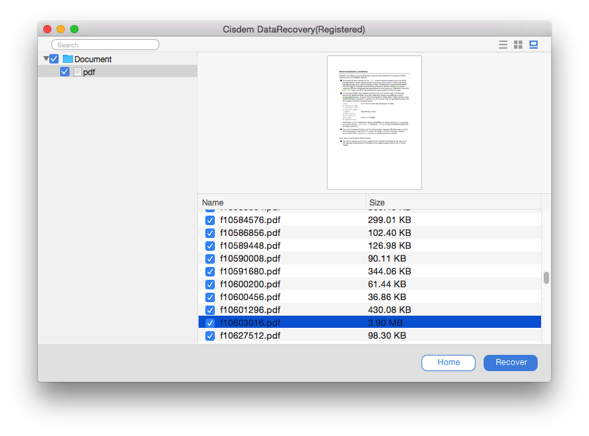Click the PDF preview thumbnail

point(374,122)
